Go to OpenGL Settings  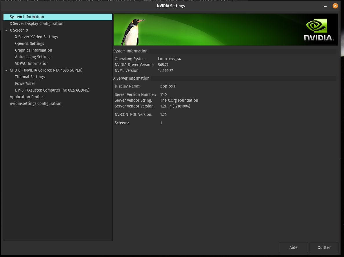(30, 43)
